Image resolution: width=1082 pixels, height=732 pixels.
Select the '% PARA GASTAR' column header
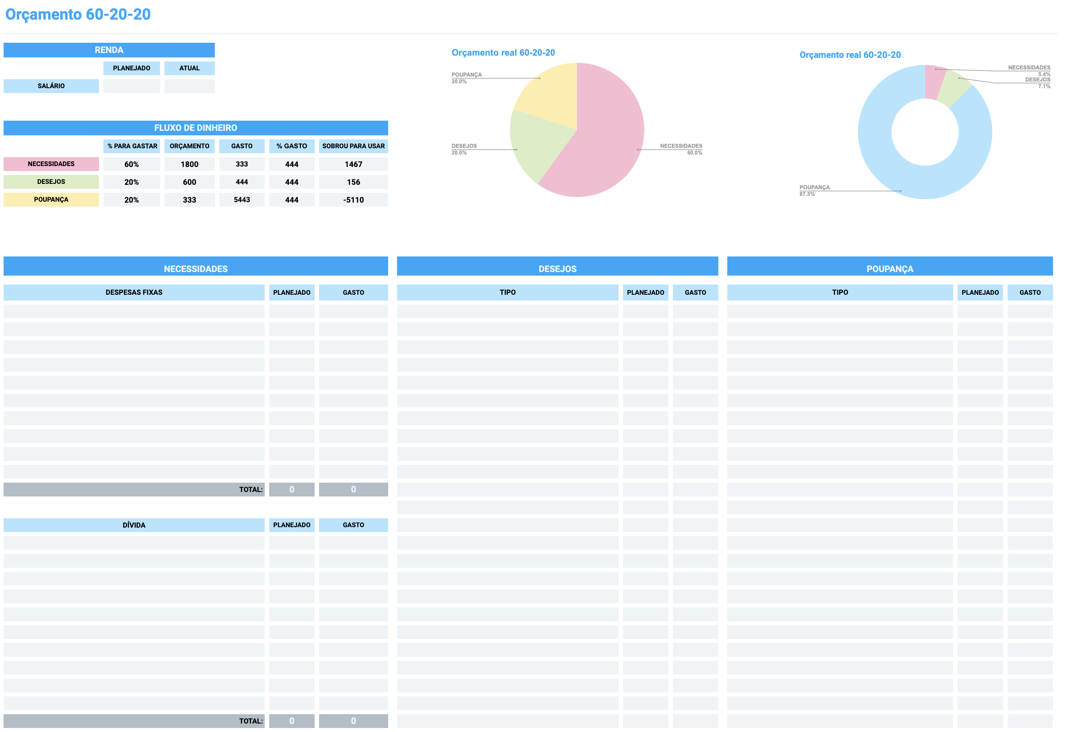point(132,146)
